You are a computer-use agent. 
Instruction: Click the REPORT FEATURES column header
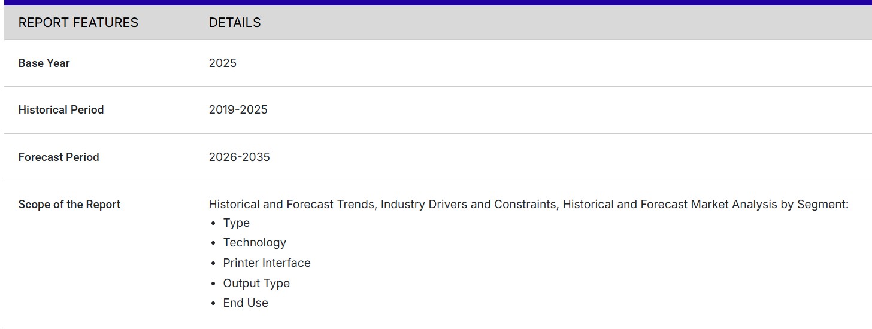[78, 23]
